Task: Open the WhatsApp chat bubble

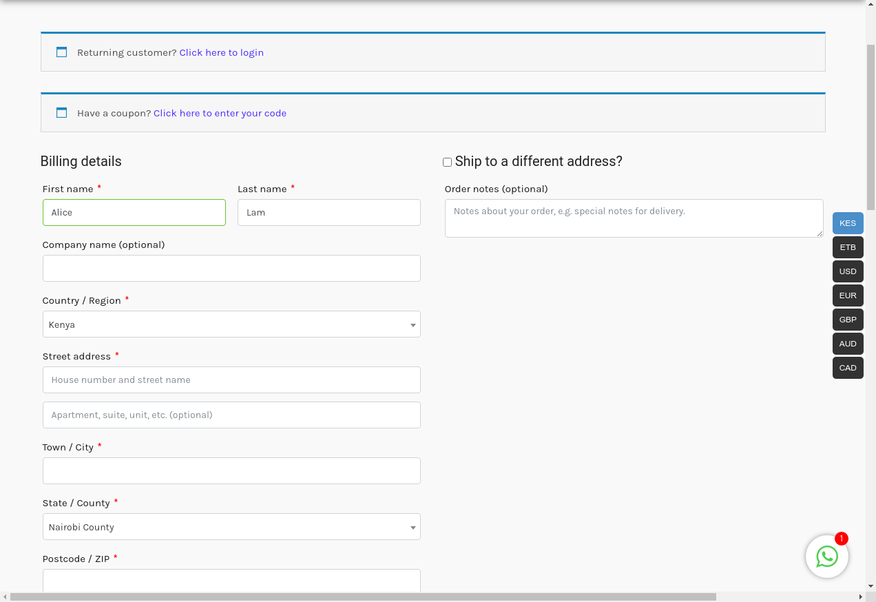Action: [x=826, y=557]
